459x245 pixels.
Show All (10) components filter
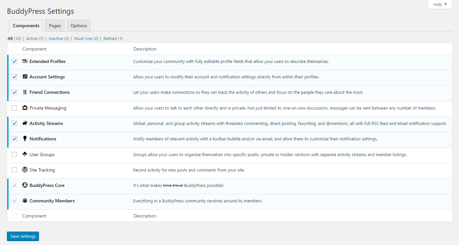tap(14, 38)
